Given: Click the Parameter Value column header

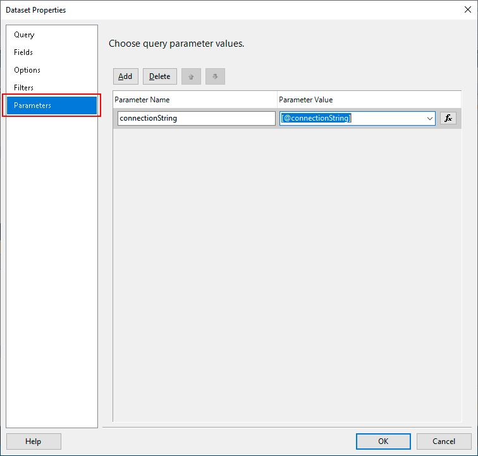Looking at the screenshot, I should pyautogui.click(x=369, y=100).
